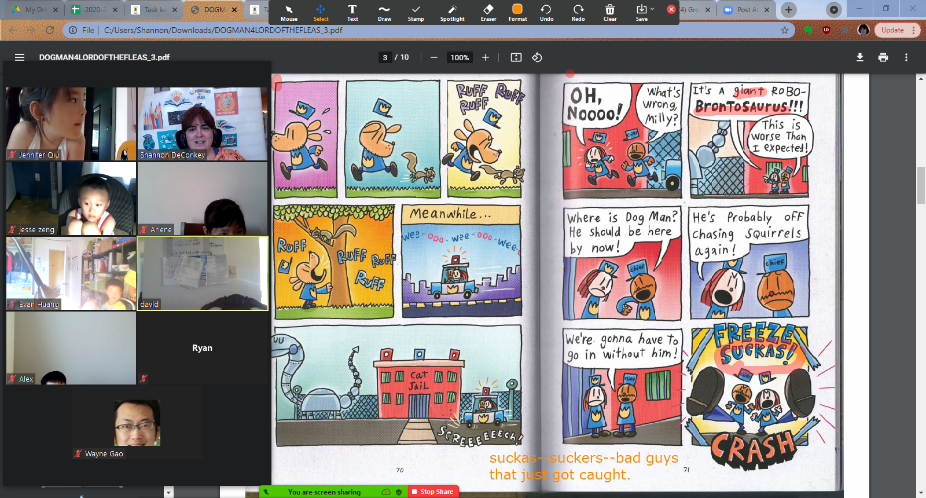Screen dimensions: 926x498
Task: Select the Mouse annotation tool
Action: coord(289,13)
